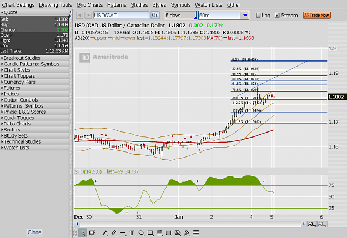Click the Trade Now button
This screenshot has height=238, width=347.
point(317,16)
